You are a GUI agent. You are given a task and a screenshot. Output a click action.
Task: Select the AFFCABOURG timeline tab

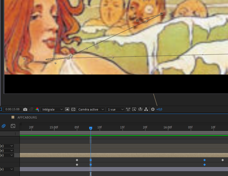point(27,117)
